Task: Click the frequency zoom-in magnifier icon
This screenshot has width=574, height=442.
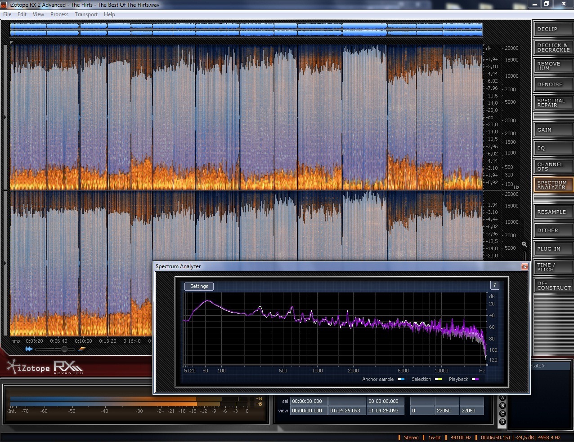Action: coord(524,244)
